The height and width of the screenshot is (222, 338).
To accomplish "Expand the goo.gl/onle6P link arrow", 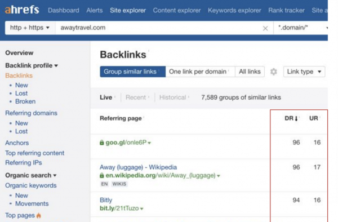I will tap(149, 143).
